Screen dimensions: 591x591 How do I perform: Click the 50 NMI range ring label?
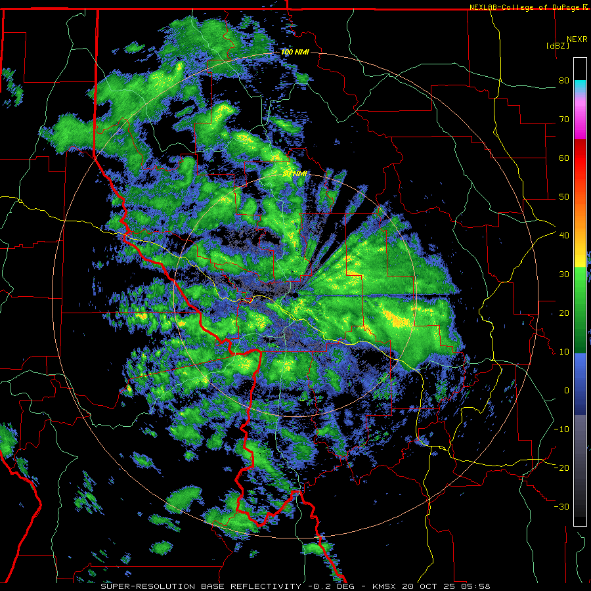295,173
